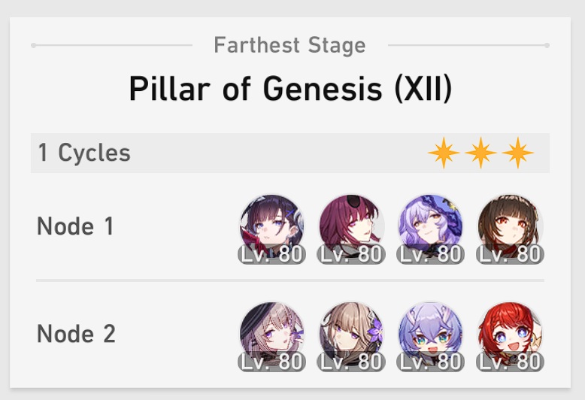Screen dimensions: 585x400
Task: Select the Node 1 label
Action: point(75,226)
